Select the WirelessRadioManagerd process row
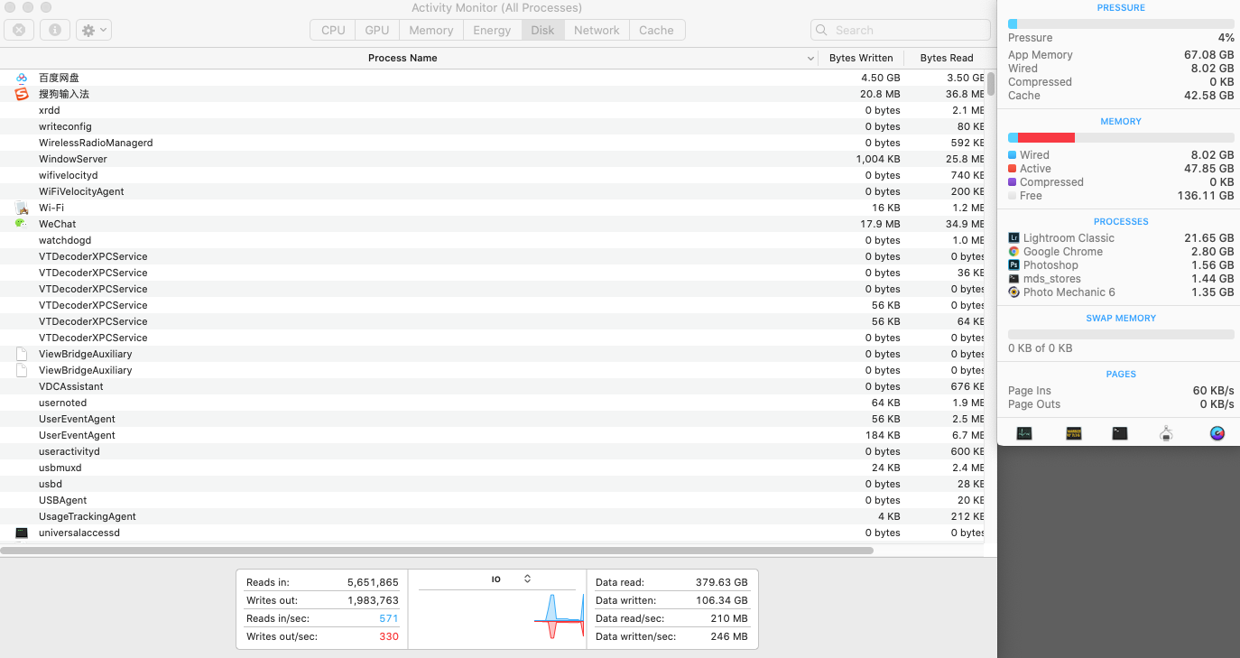 click(x=493, y=143)
